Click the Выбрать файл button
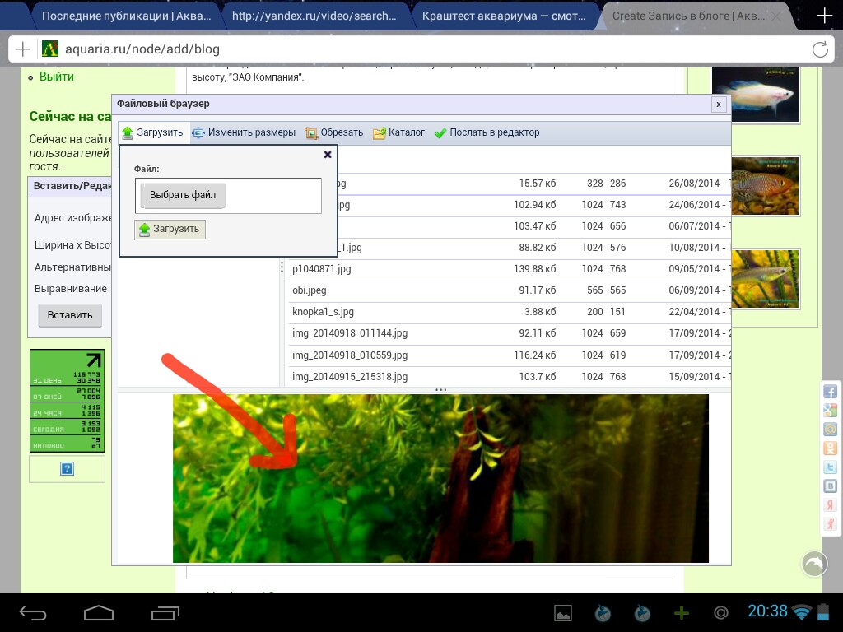The height and width of the screenshot is (632, 843). click(x=183, y=195)
